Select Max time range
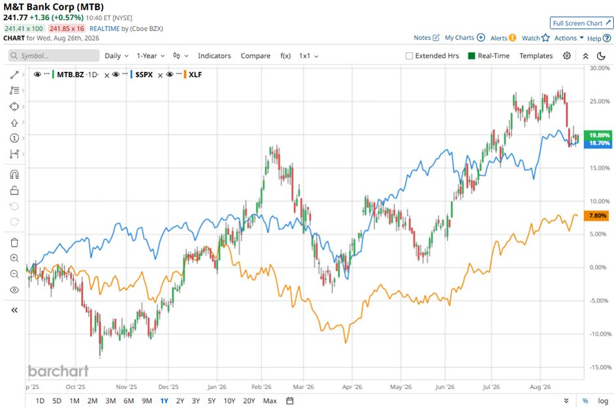The image size is (614, 408). pyautogui.click(x=270, y=401)
